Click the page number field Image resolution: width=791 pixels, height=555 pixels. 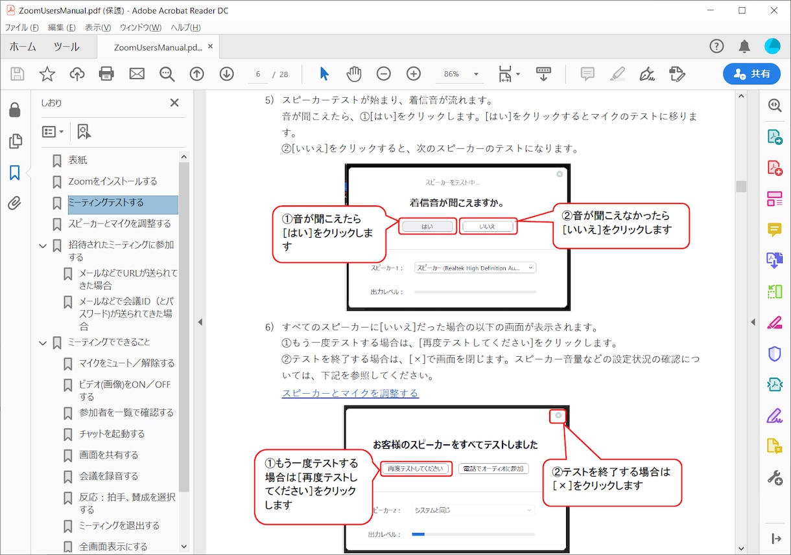coord(258,74)
